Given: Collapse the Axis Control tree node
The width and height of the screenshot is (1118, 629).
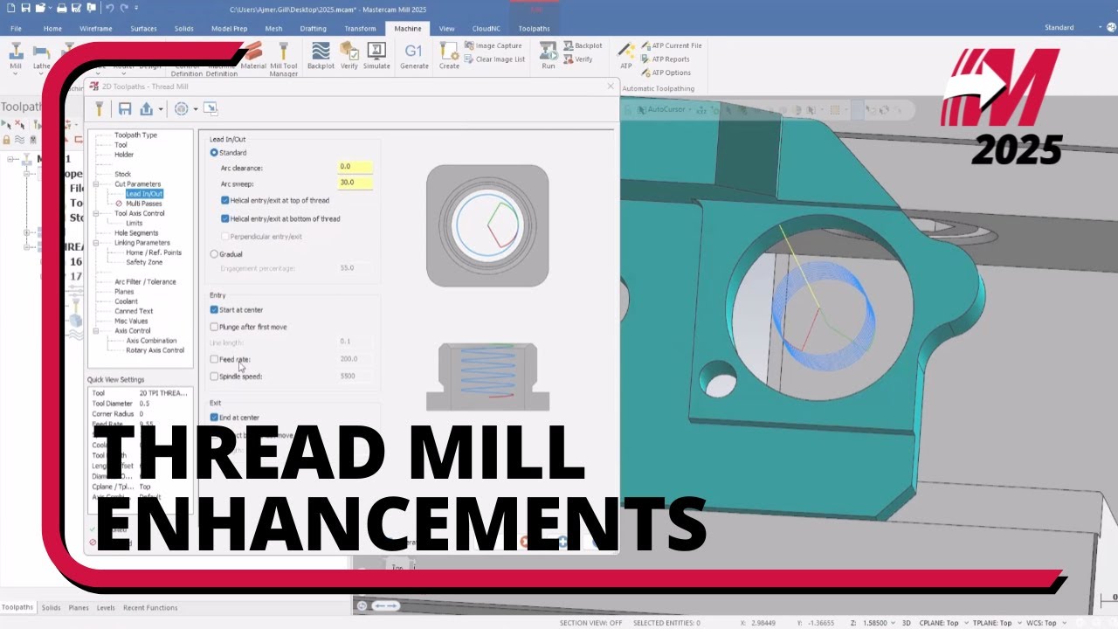Looking at the screenshot, I should [x=96, y=331].
